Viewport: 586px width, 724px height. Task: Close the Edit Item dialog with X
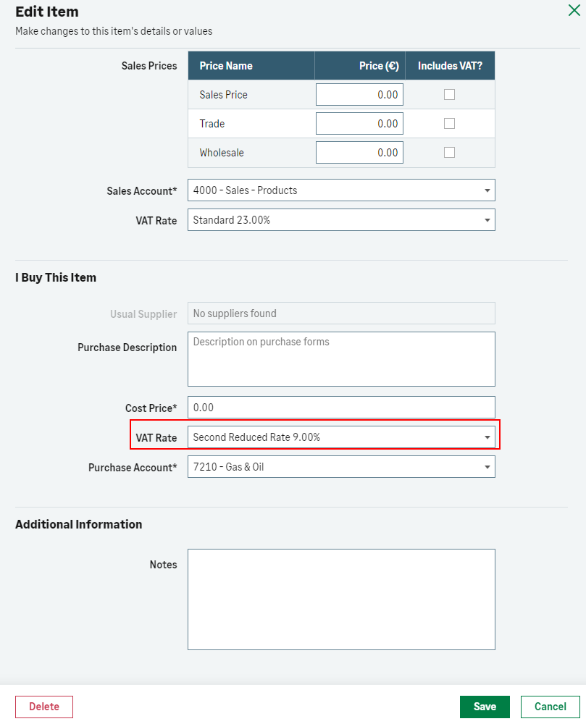click(572, 10)
